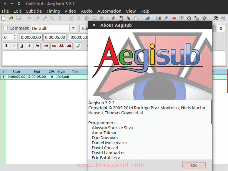Click 'Alysson Souza e Silva' in credits
228x171 pixels.
pyautogui.click(x=112, y=128)
